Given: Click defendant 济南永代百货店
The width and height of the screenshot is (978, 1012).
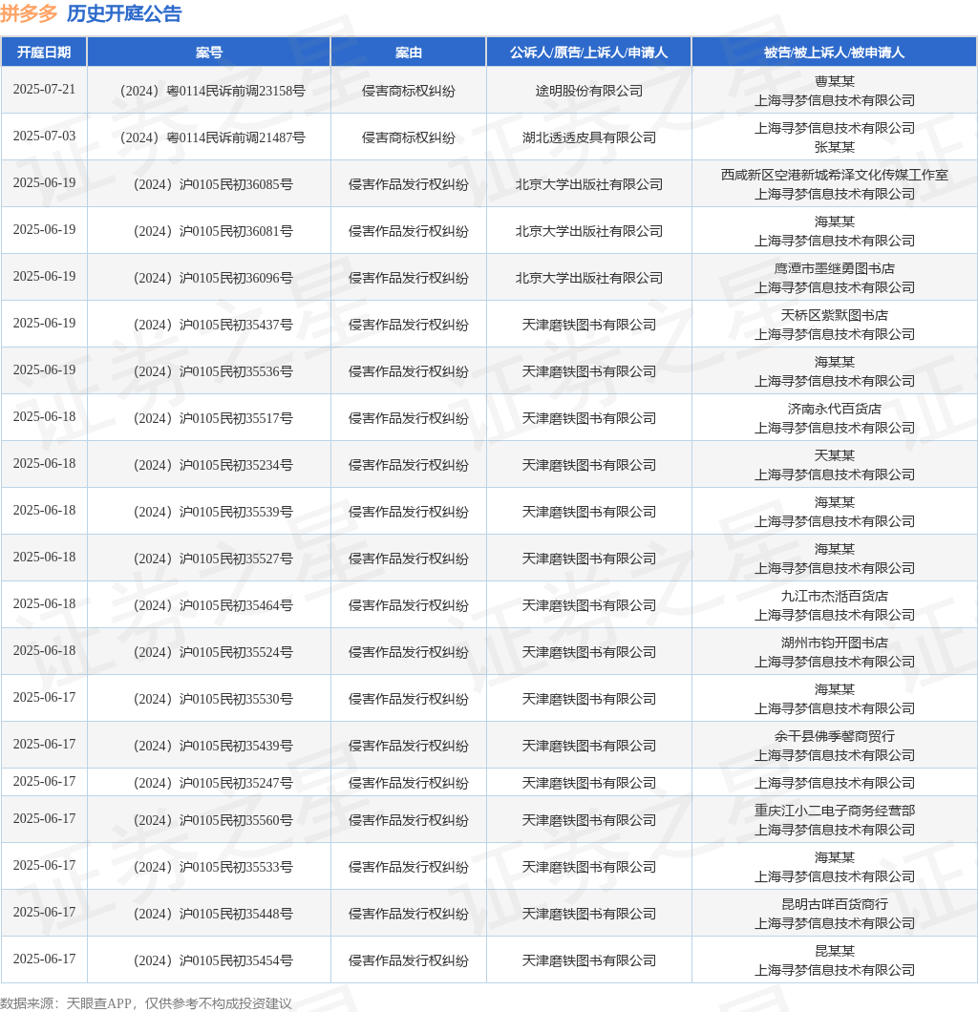Looking at the screenshot, I should click(x=834, y=409).
